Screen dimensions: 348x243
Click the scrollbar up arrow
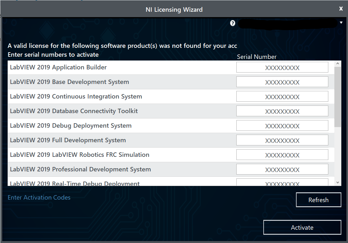pyautogui.click(x=338, y=64)
